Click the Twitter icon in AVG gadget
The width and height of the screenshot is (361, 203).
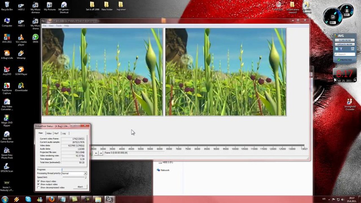[x=336, y=49]
